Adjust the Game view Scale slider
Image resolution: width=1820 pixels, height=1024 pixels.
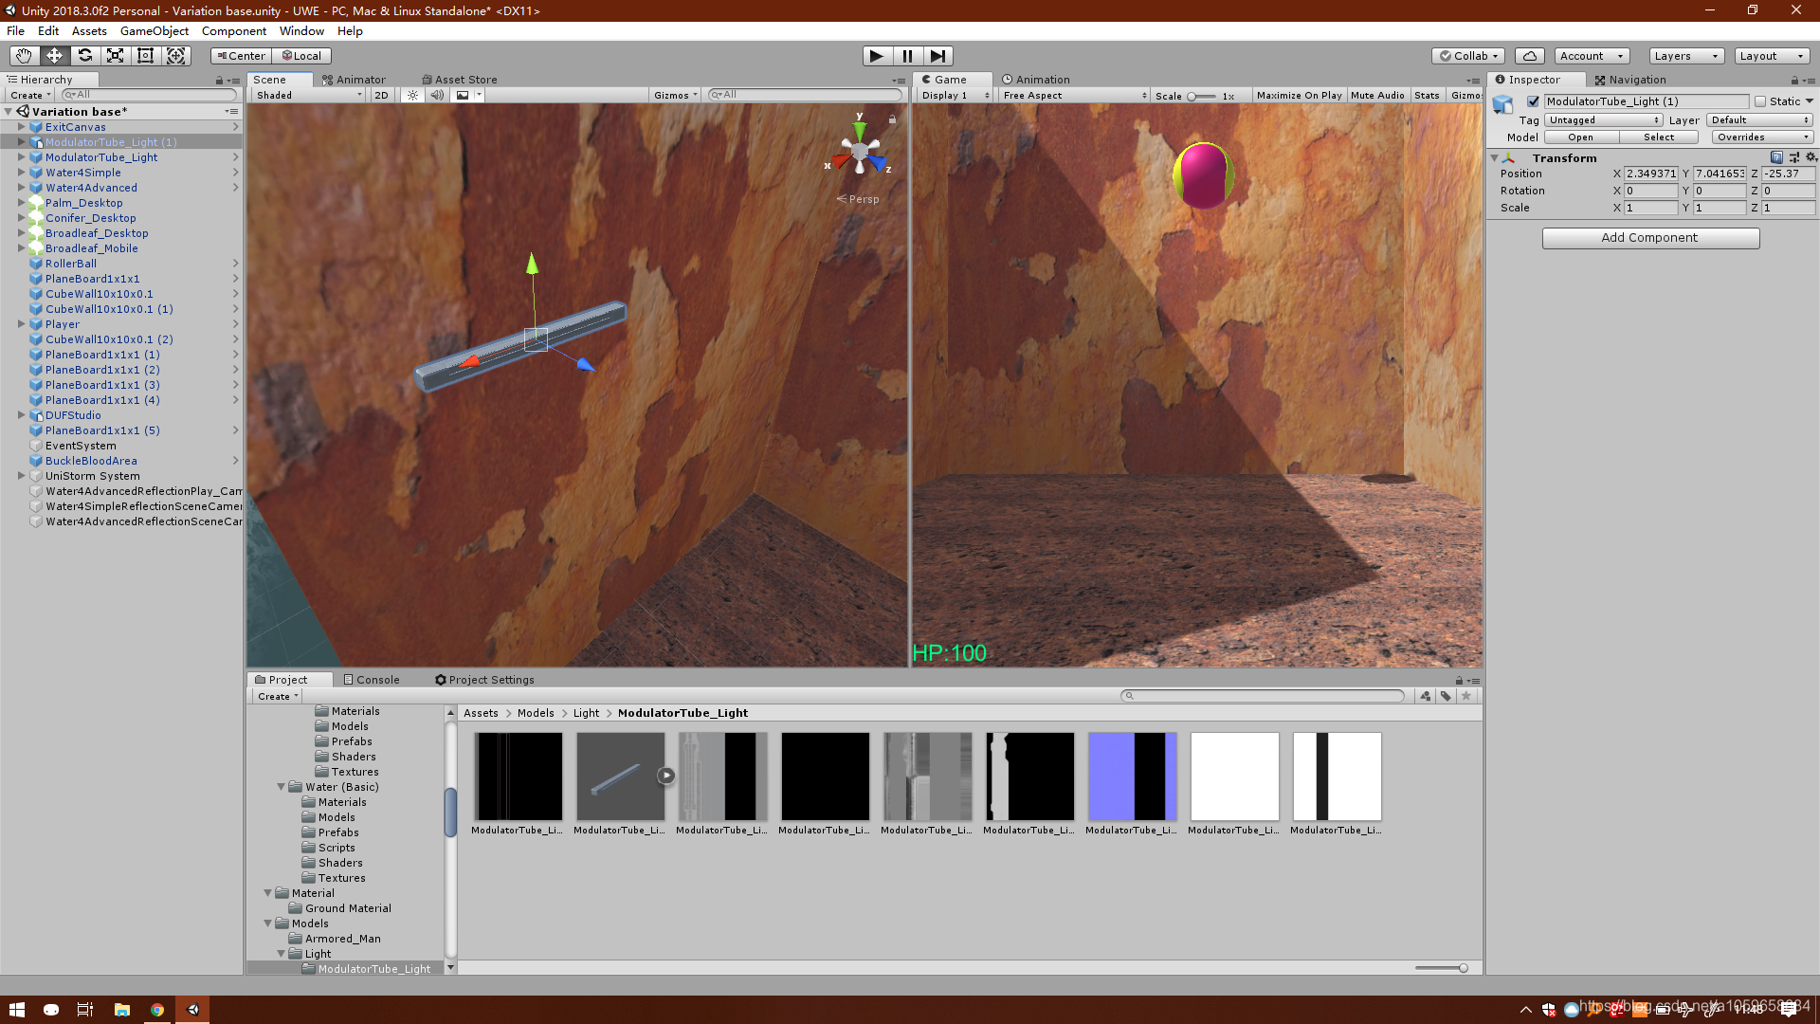point(1200,96)
